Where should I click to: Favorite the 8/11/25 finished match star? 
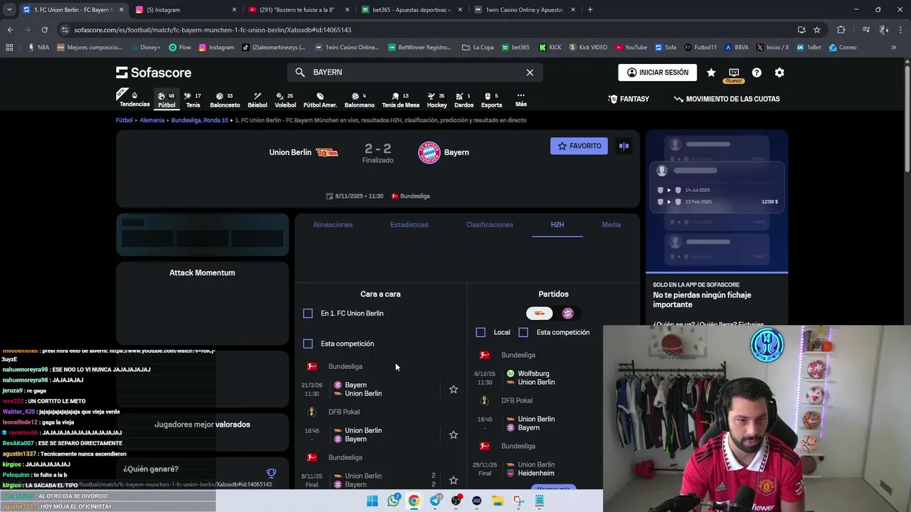tap(453, 480)
